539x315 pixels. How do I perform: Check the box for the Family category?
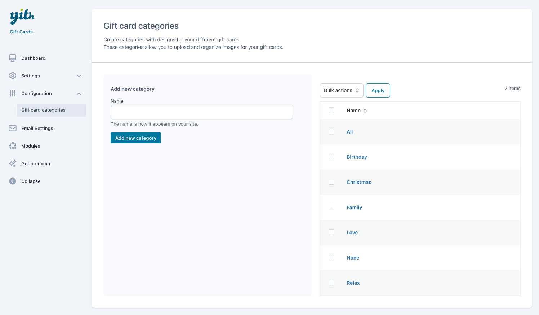coord(331,207)
